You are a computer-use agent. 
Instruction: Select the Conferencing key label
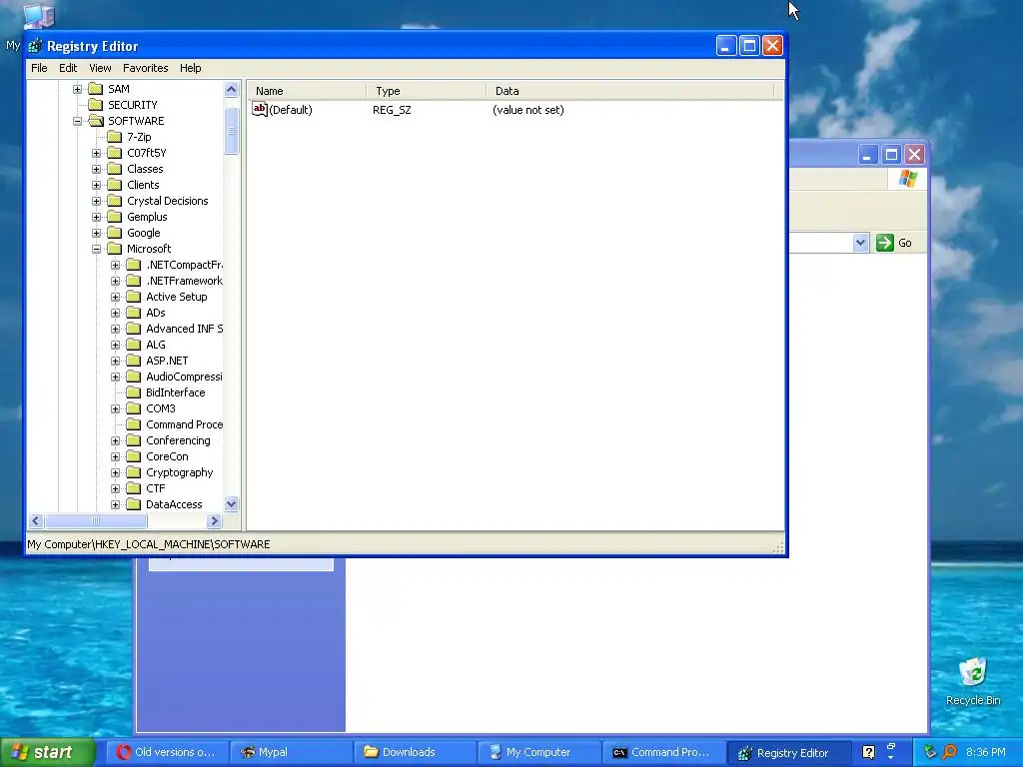[178, 440]
